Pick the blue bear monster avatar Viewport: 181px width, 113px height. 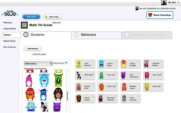pos(44,80)
